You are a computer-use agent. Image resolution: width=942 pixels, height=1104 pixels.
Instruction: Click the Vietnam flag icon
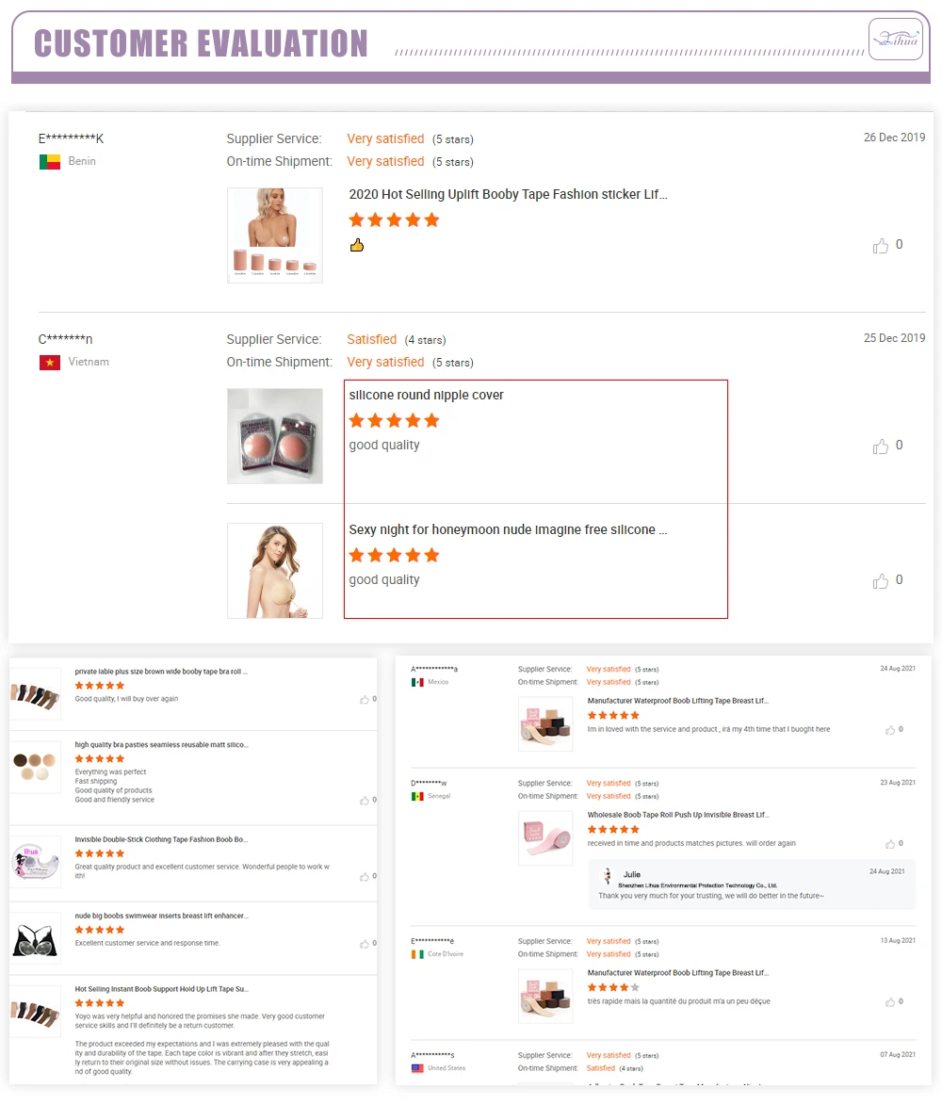(x=49, y=363)
